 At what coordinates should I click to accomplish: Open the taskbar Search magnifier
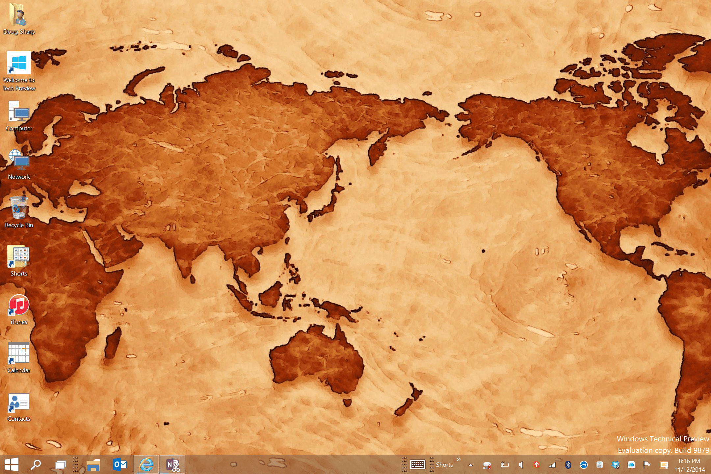tap(36, 464)
